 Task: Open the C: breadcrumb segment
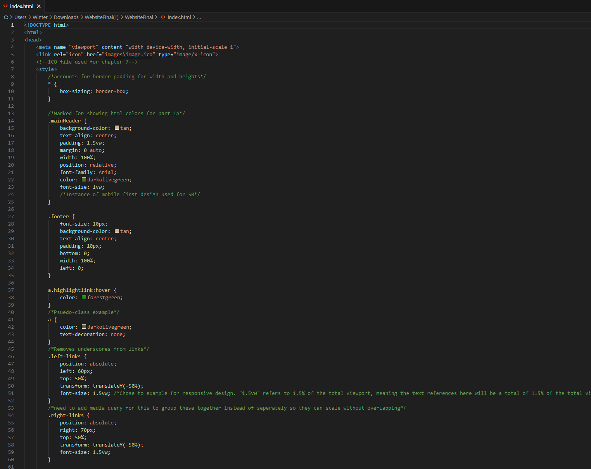6,17
